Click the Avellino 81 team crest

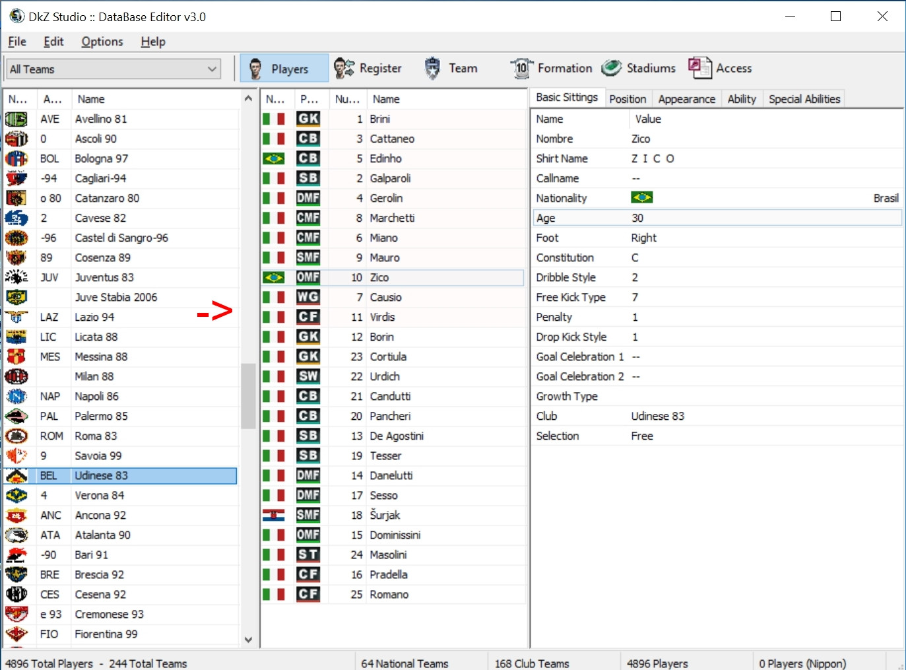click(16, 119)
